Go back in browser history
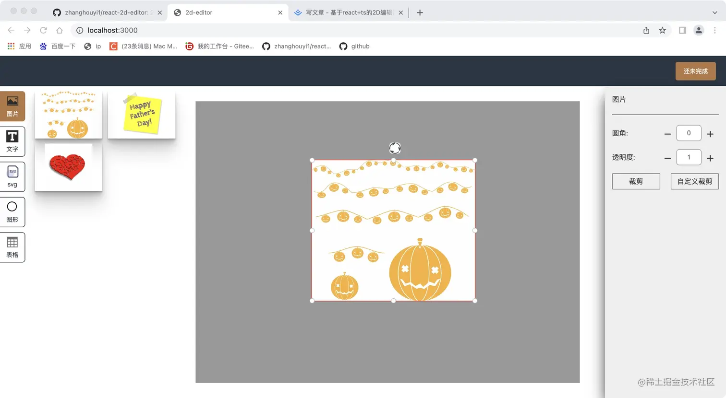 pyautogui.click(x=11, y=30)
